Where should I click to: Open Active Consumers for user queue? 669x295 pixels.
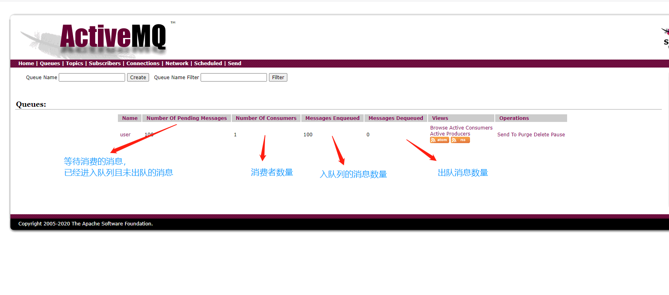tap(471, 128)
